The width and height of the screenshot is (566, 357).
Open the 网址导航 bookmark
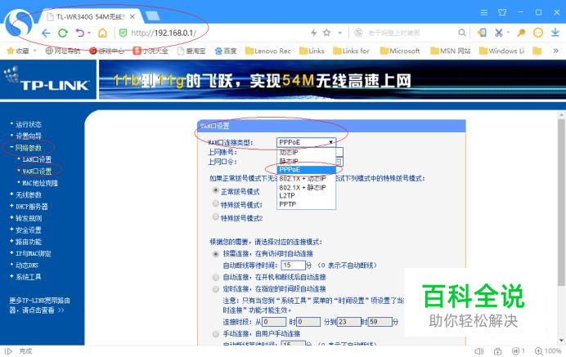(x=63, y=51)
